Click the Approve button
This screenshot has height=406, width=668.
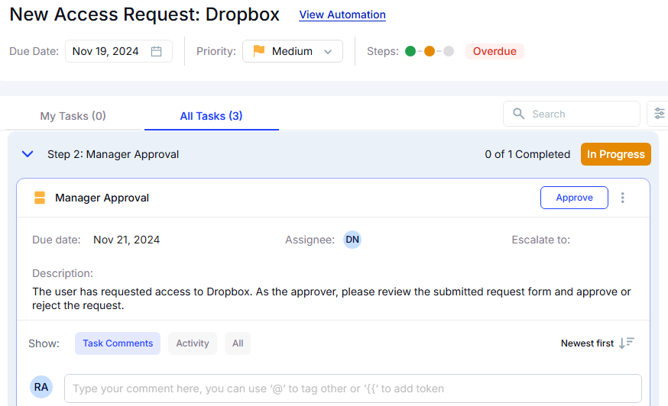coord(574,198)
